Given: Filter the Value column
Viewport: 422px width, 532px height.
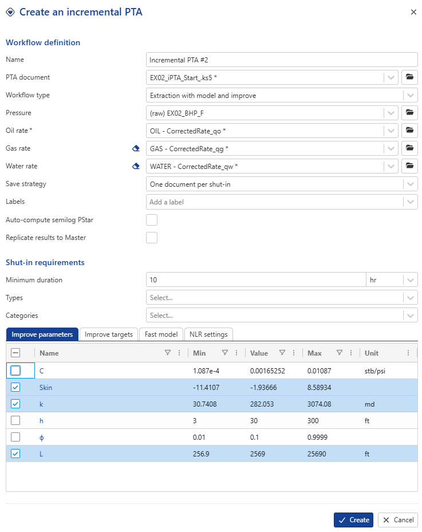Looking at the screenshot, I should pyautogui.click(x=282, y=353).
